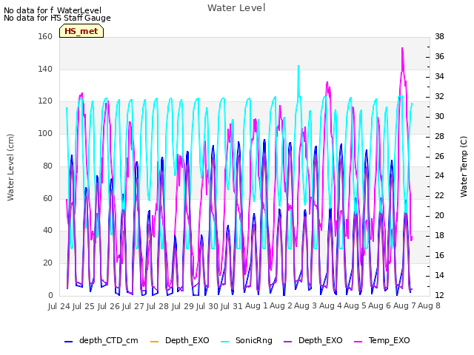Click the Aug 1 date label

256,306
